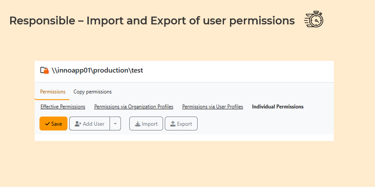
Task: Click the Add User button label
Action: point(94,124)
